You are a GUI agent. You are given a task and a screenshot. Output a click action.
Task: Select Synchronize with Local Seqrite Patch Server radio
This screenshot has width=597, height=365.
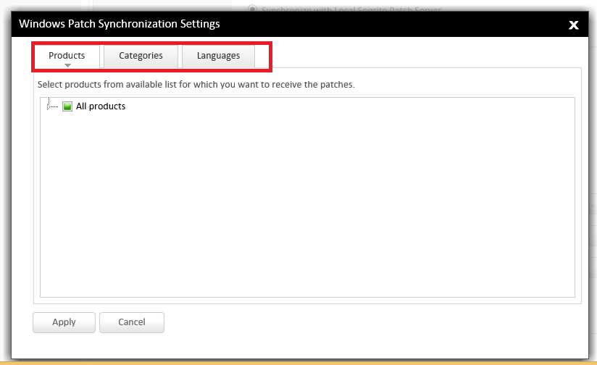tap(252, 8)
